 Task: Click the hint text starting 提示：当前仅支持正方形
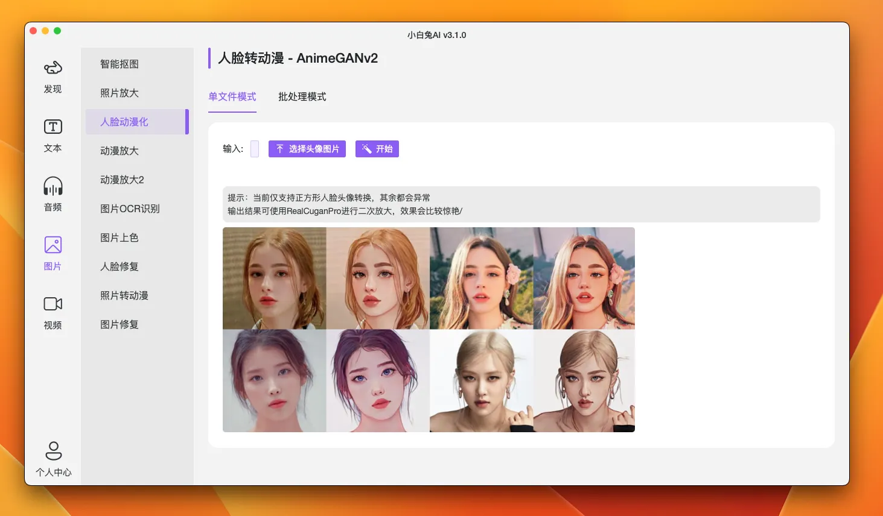(329, 198)
